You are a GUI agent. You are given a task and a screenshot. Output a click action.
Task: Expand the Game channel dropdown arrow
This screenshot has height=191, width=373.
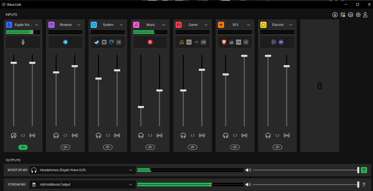(206, 25)
